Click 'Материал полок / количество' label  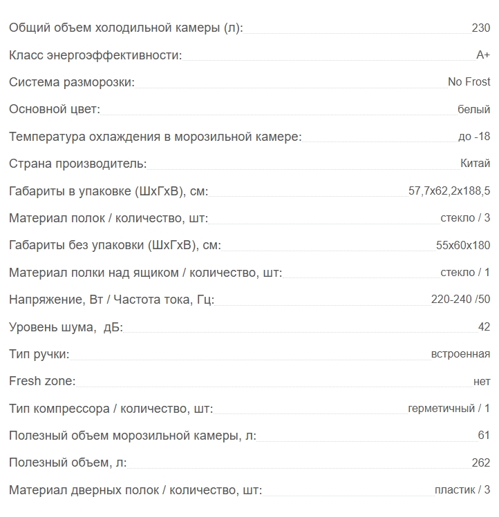(109, 218)
